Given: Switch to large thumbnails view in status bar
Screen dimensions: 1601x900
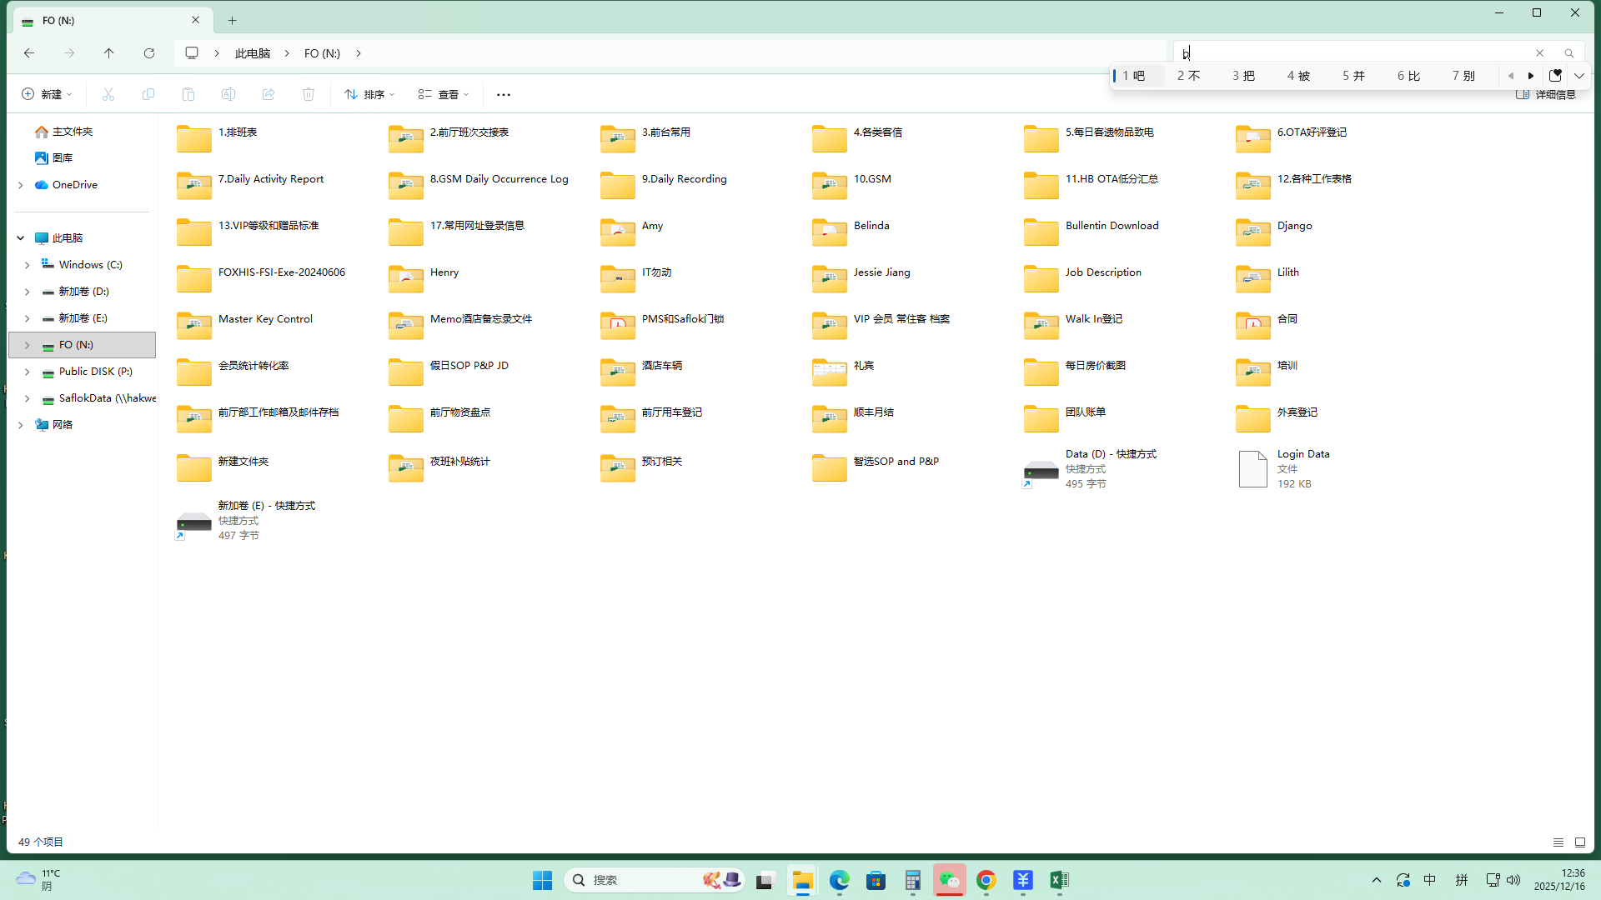Looking at the screenshot, I should coord(1580,842).
